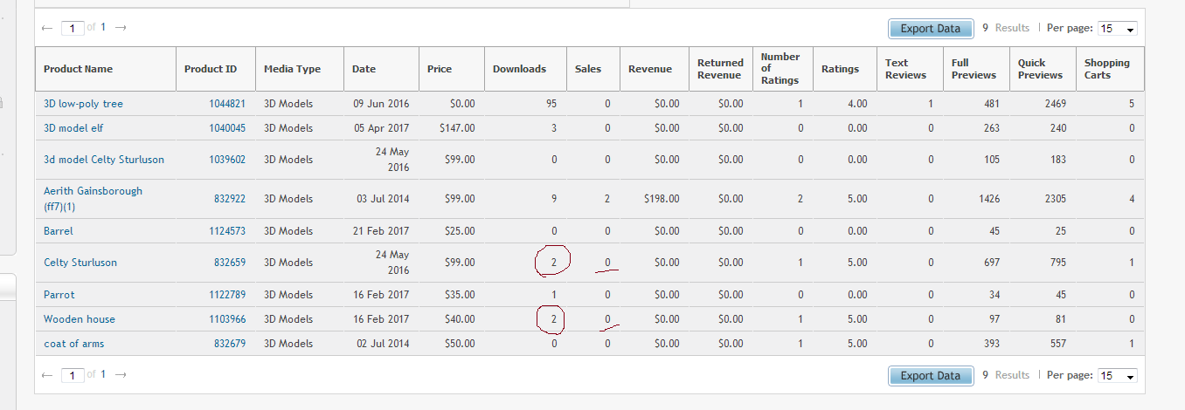Open the bottom Per page dropdown
The image size is (1185, 410).
pos(1117,376)
